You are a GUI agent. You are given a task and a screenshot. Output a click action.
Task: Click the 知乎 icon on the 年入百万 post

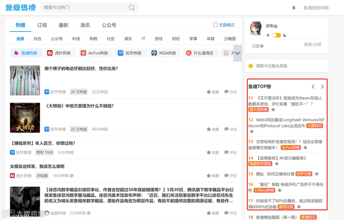[x=12, y=152]
